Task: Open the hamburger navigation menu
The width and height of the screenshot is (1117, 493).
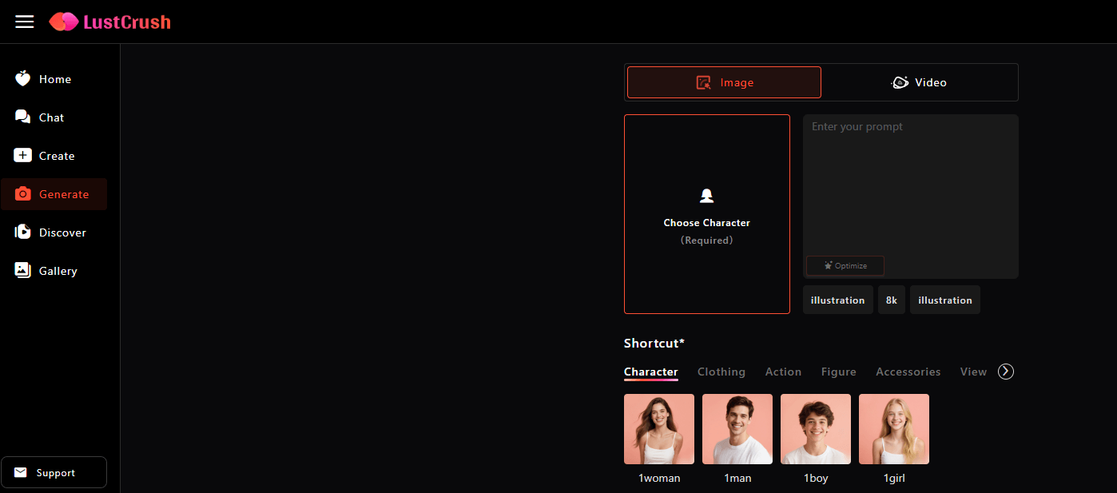Action: coord(24,21)
